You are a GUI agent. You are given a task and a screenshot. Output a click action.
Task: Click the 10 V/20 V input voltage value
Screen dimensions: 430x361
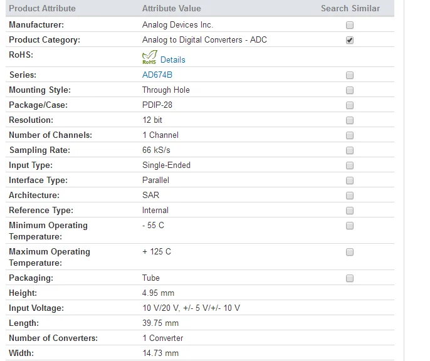point(191,308)
